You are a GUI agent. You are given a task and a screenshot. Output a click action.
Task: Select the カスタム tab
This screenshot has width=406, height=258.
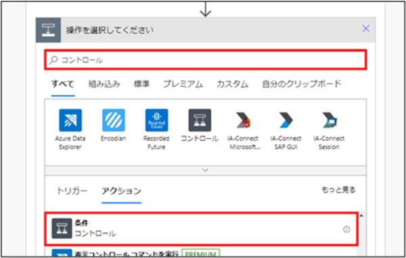tap(232, 84)
